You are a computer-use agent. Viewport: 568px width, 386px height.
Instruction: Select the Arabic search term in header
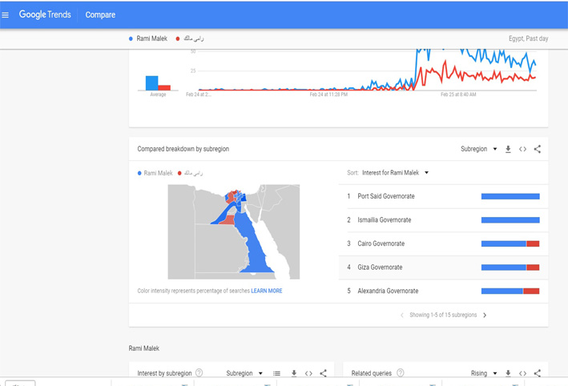coord(190,38)
